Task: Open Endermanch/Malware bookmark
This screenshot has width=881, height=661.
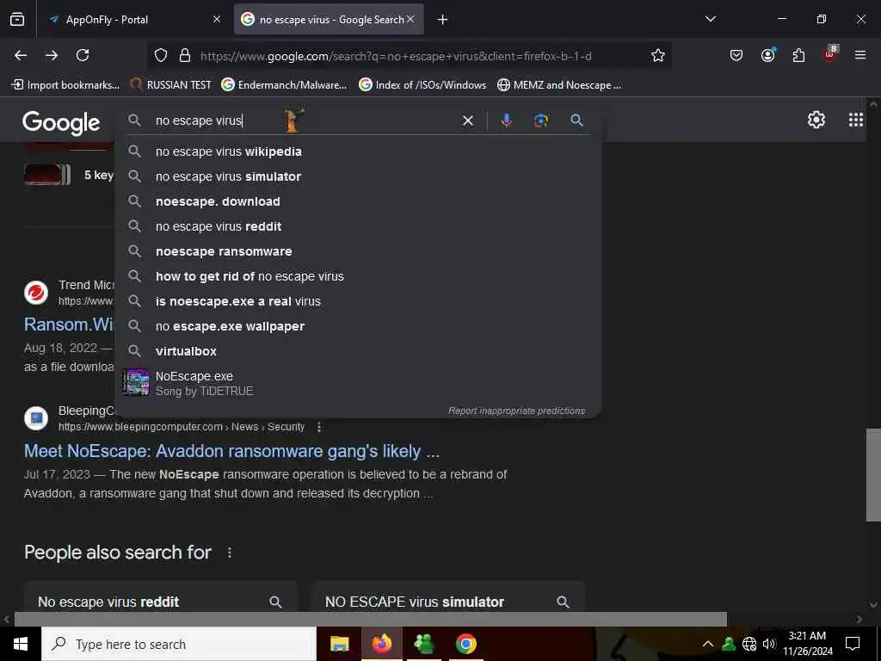Action: (284, 85)
